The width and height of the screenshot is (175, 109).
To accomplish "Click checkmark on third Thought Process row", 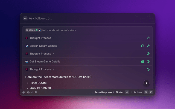I will point(148,69).
